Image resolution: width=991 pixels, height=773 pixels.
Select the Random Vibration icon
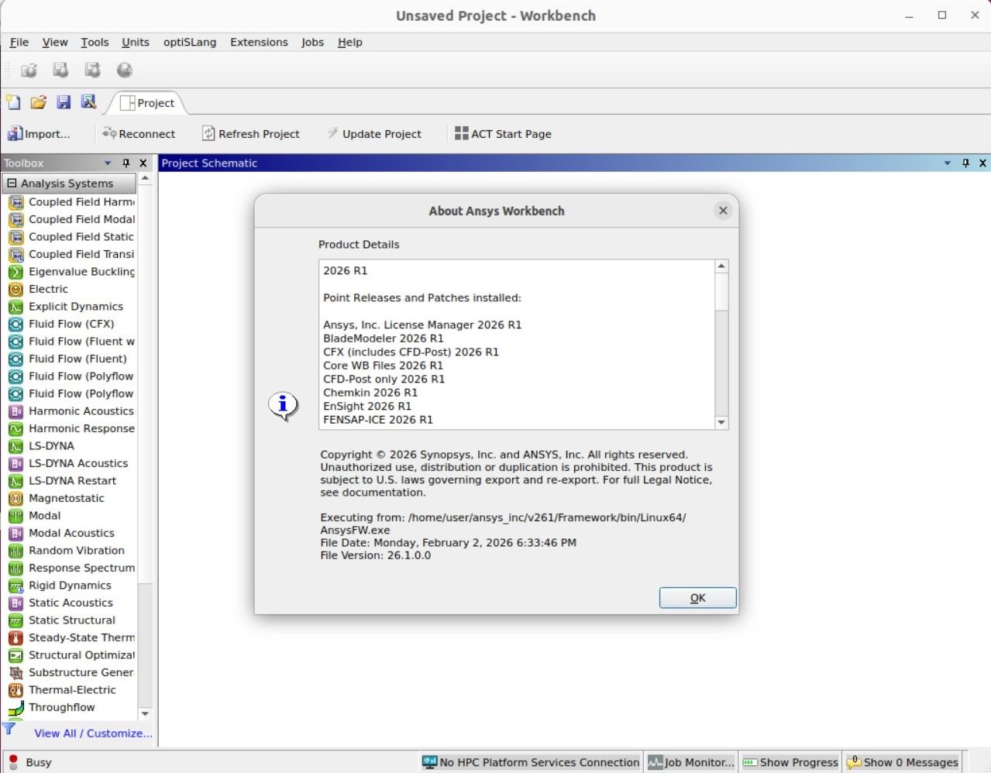[15, 551]
